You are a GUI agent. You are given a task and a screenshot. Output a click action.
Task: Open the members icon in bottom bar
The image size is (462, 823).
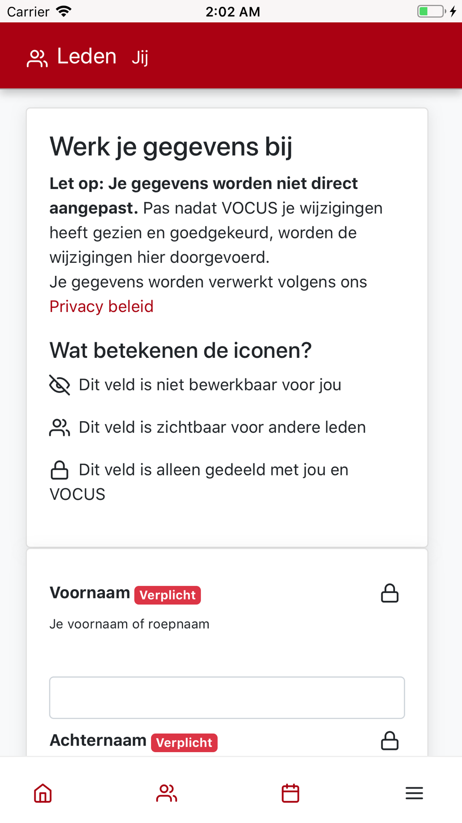click(x=166, y=793)
